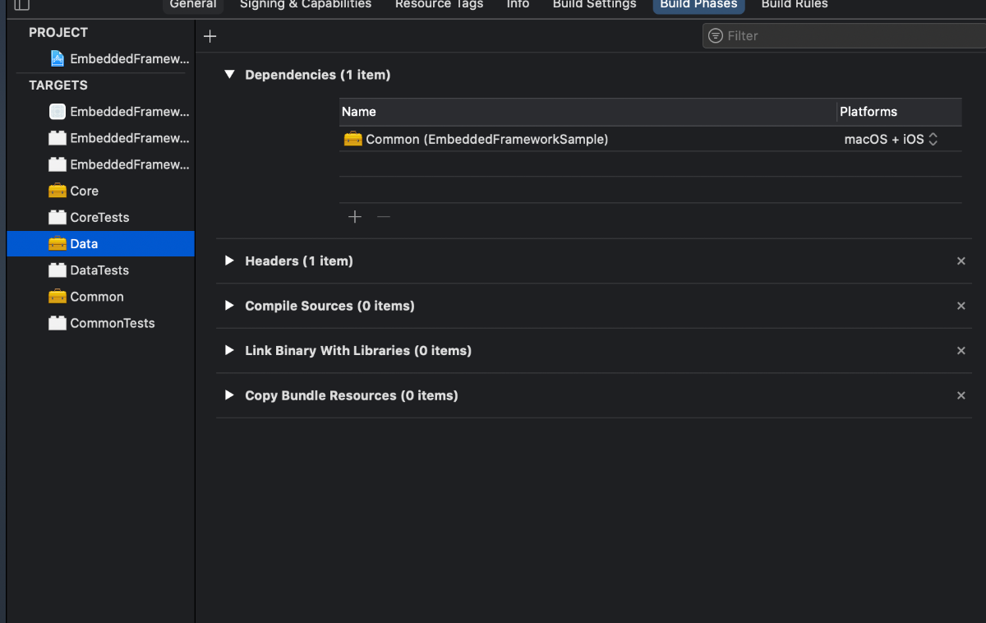Expand Link Binary With Libraries section

coord(230,351)
